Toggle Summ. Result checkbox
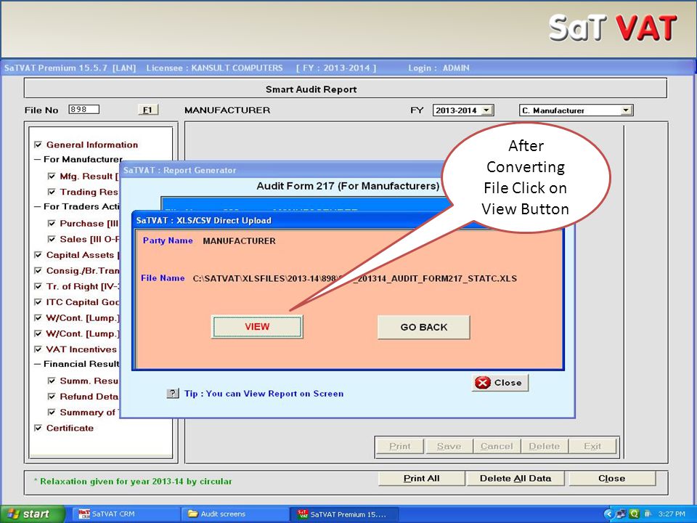The image size is (697, 523). point(52,381)
